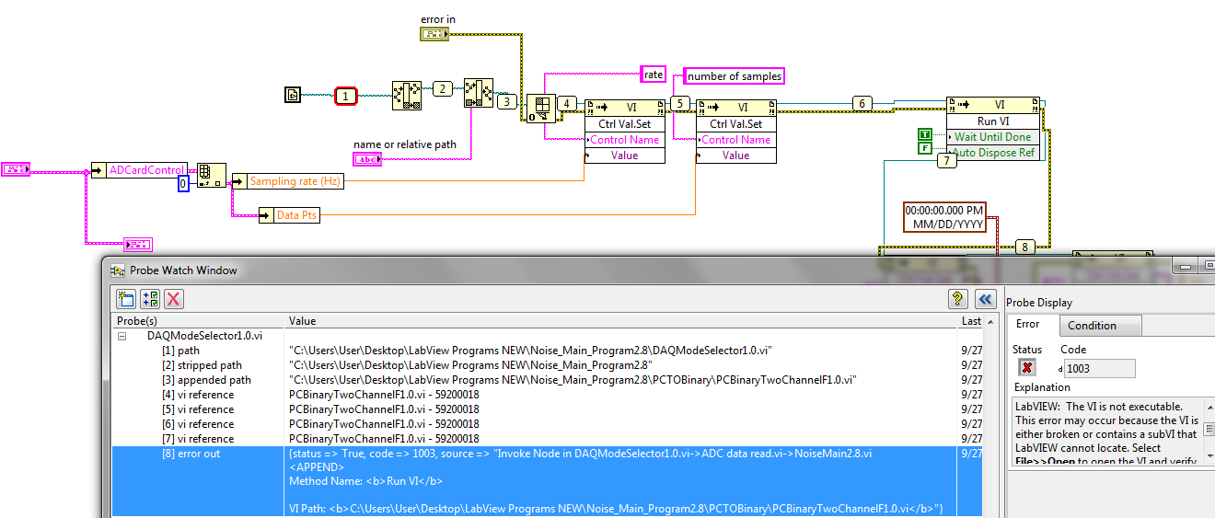This screenshot has height=518, width=1215.
Task: Click the numeric constant 0 index
Action: tap(183, 184)
